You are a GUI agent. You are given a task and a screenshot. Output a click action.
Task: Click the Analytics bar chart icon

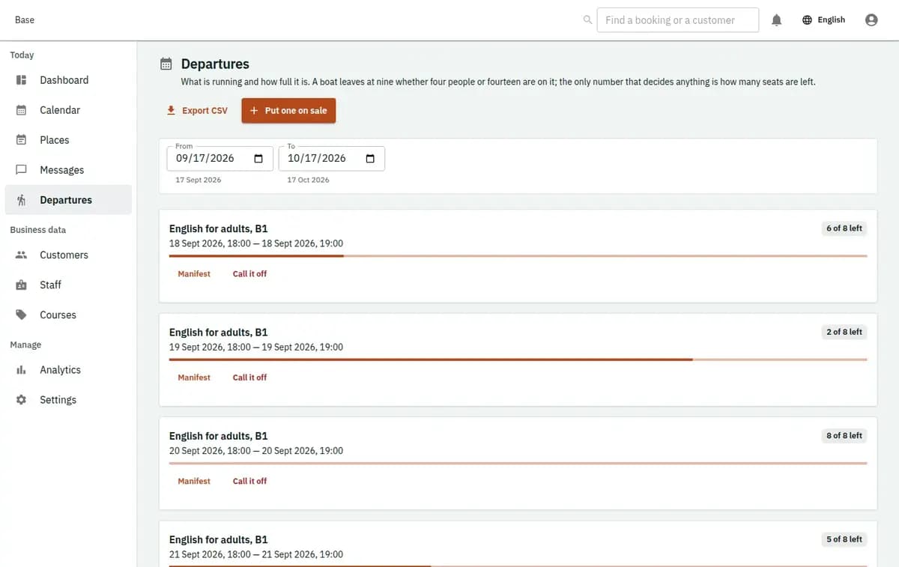pos(22,370)
